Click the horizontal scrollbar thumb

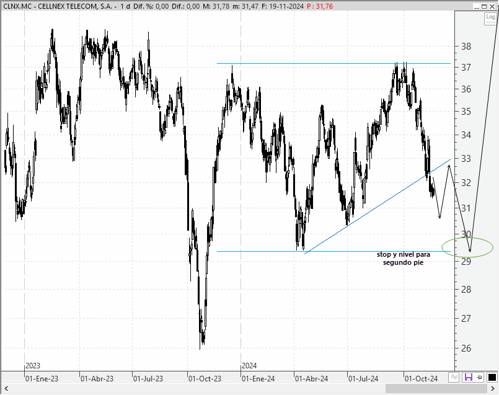pyautogui.click(x=436, y=389)
